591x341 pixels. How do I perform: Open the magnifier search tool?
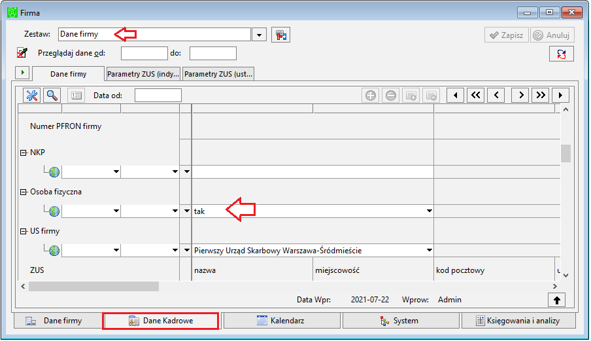coord(52,96)
